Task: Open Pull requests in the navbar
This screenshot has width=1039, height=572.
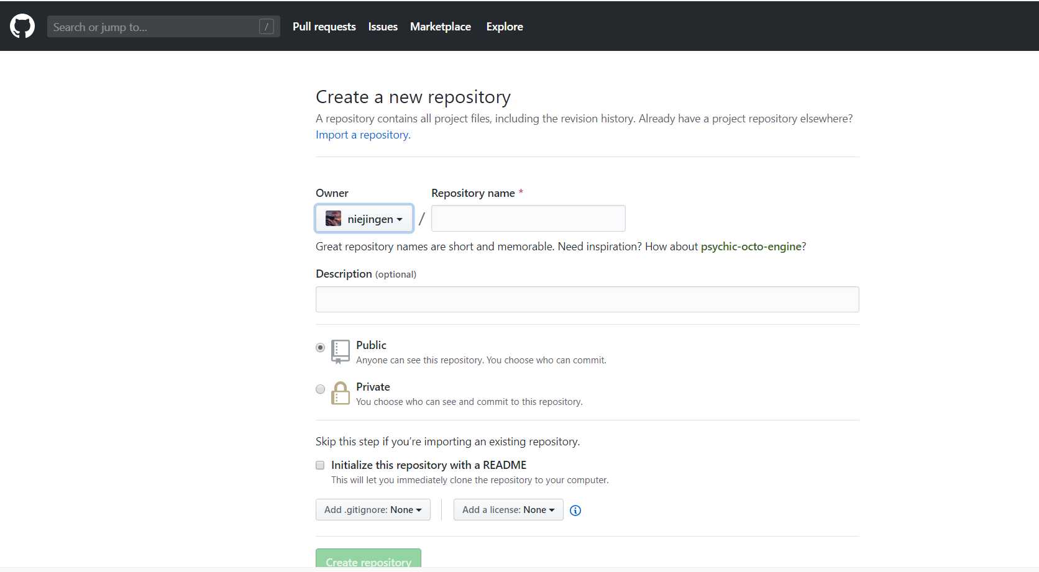Action: tap(324, 27)
